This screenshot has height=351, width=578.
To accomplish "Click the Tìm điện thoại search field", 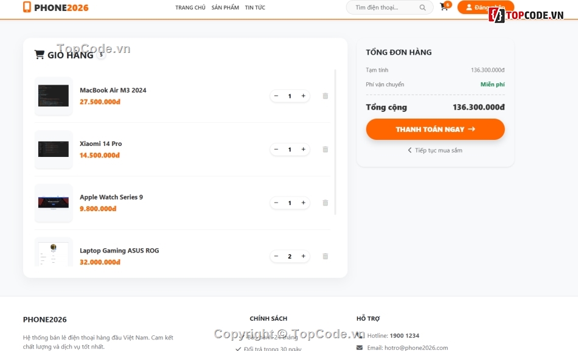I will (383, 7).
